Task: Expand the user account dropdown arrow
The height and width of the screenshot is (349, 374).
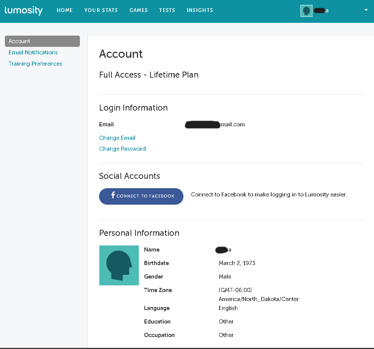Action: (x=366, y=10)
